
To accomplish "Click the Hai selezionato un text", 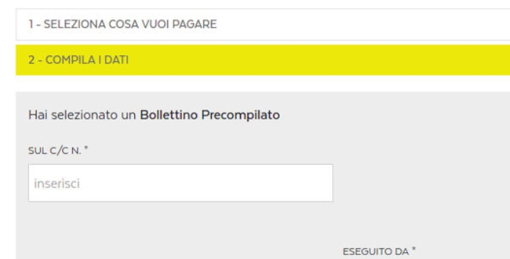I will [x=82, y=115].
